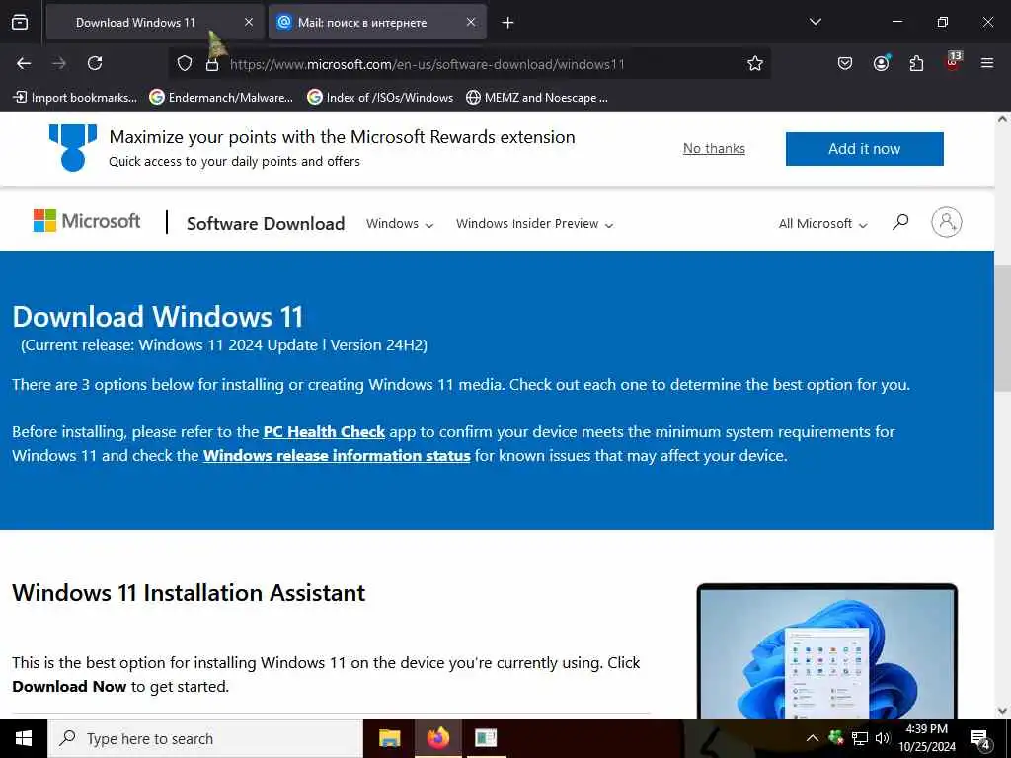Viewport: 1011px width, 758px height.
Task: Expand the Windows menu
Action: 400,224
